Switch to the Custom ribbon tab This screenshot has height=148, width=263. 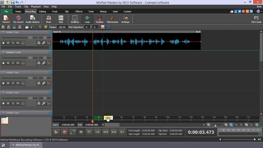127,12
